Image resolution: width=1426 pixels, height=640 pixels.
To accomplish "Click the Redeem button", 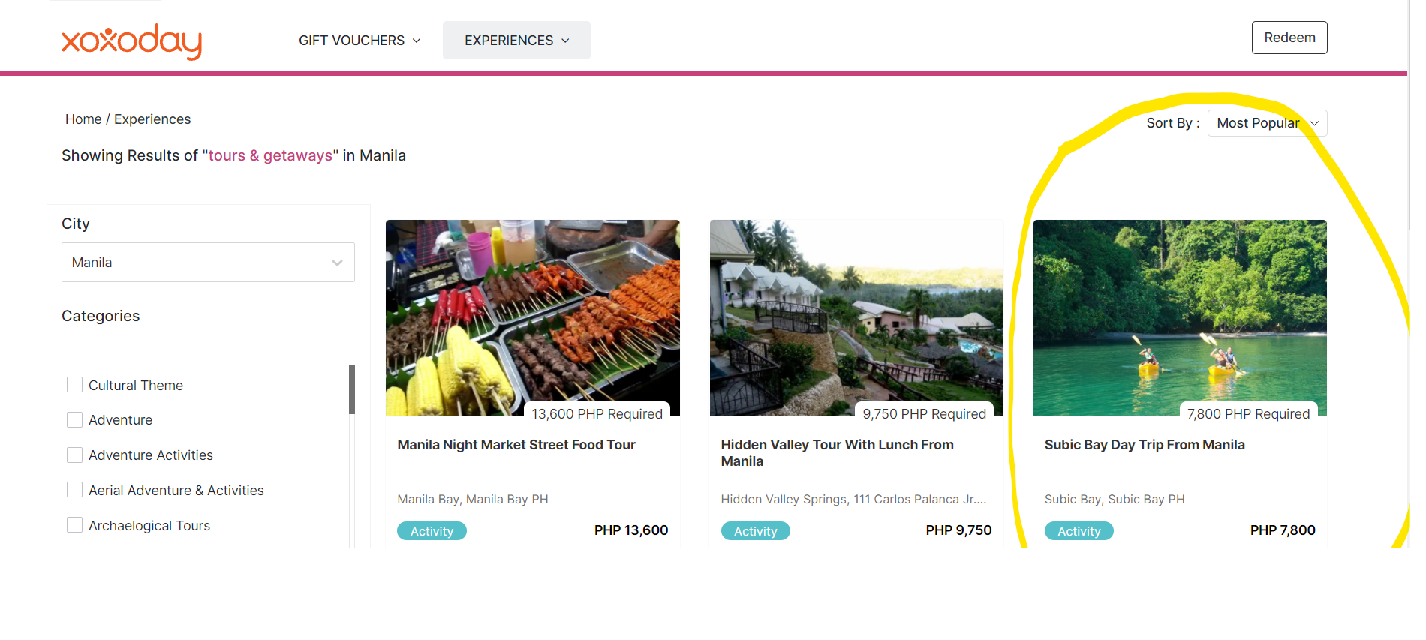I will [1289, 38].
